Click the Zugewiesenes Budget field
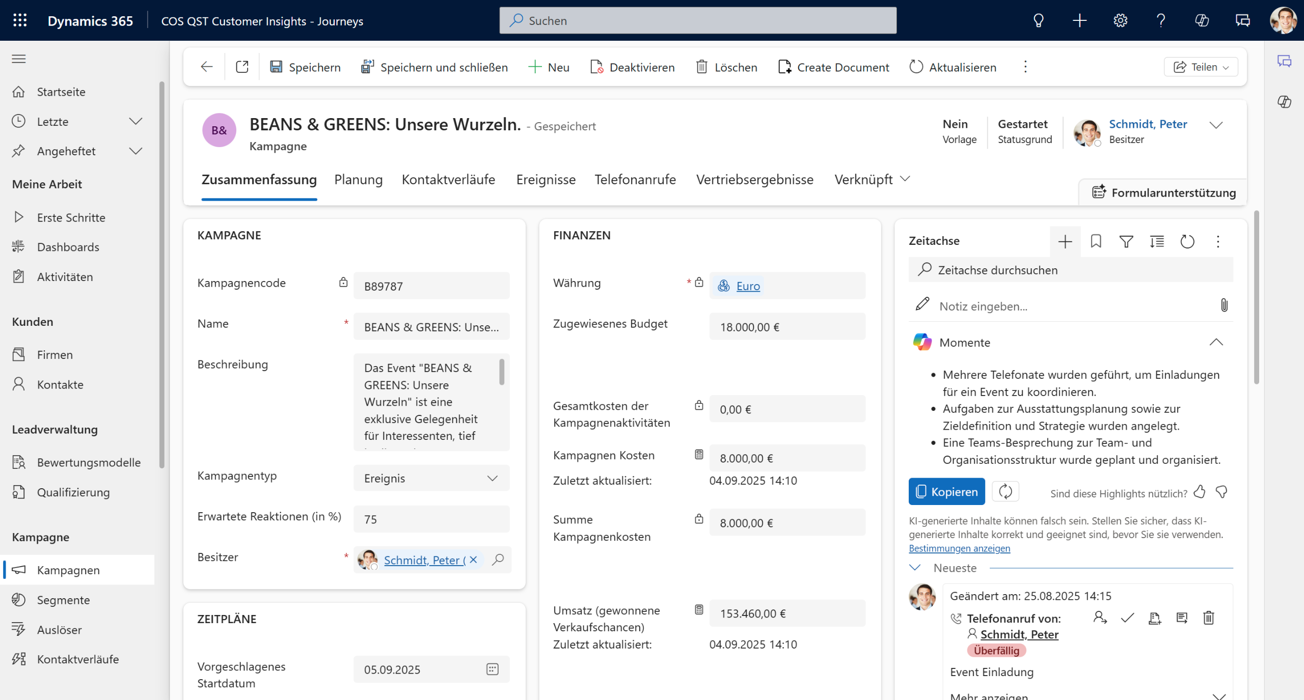The height and width of the screenshot is (700, 1304). pyautogui.click(x=787, y=327)
